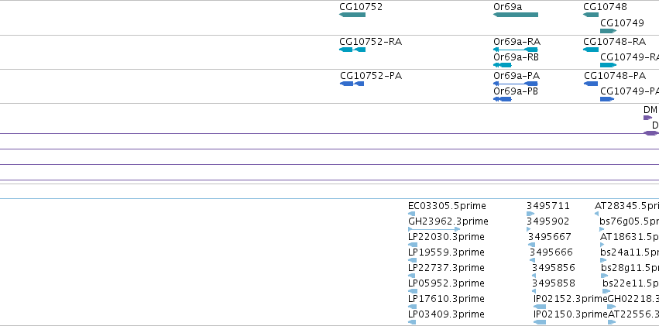Screen dimensions: 659x326
Task: Click the LP19559.3prime label
Action: (446, 252)
